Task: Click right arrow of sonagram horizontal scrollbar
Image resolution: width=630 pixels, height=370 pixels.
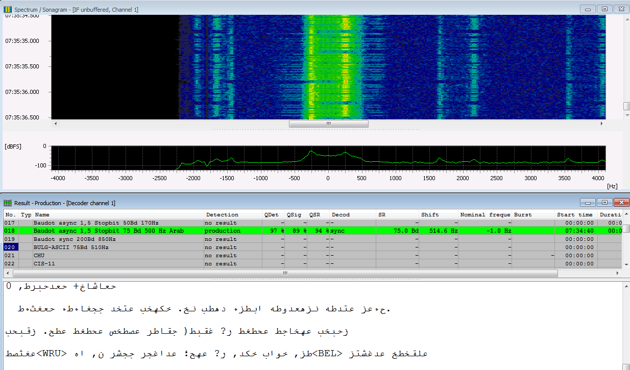Action: point(601,124)
